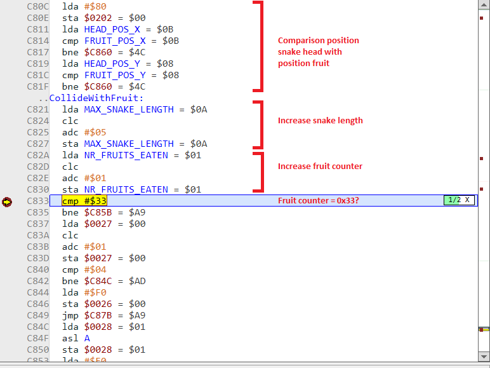Viewport: 490px width, 368px height.
Task: Select the 'cmp #$04' instruction
Action: tap(84, 269)
